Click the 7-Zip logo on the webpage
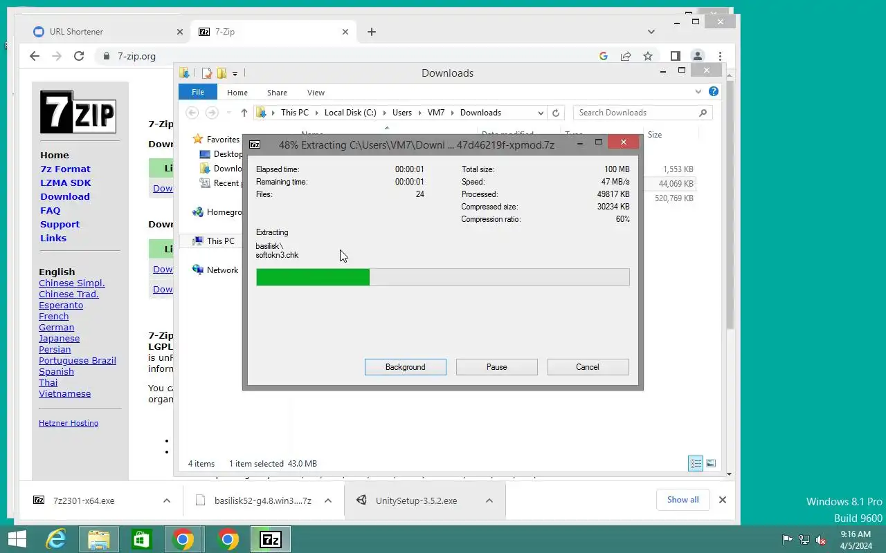Viewport: 886px width, 553px height. click(78, 112)
